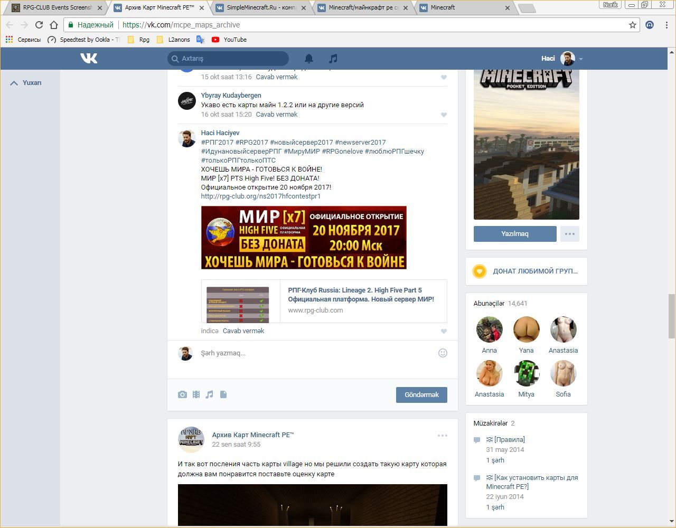Reply to the comment posted indicə
Screen dimensions: 676x528
click(x=243, y=331)
